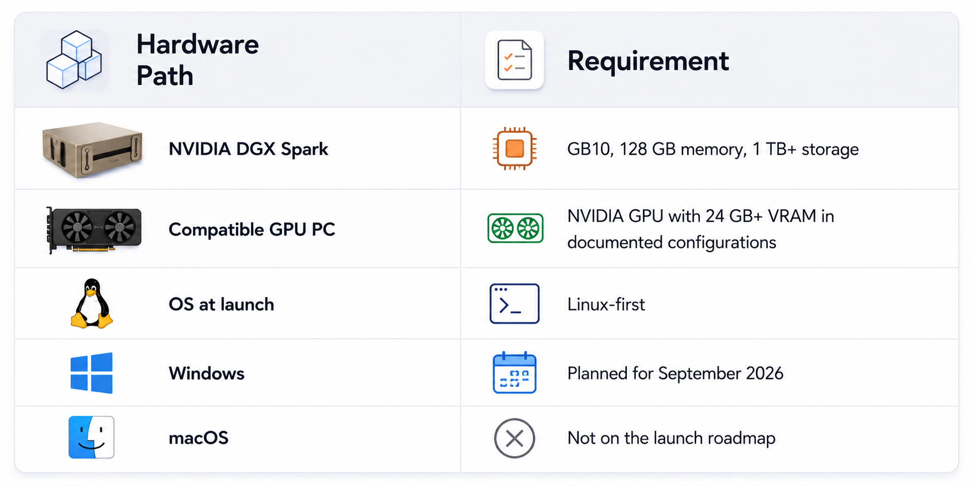Click the NVIDIA DGX Spark device image

[x=93, y=149]
